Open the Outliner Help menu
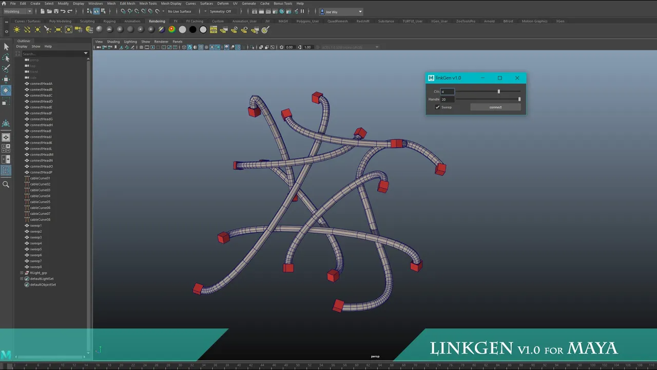 (x=48, y=46)
